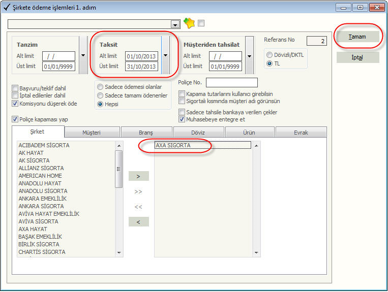Image resolution: width=388 pixels, height=292 pixels.
Task: Choose the "Dövizli/DKTL" radio option
Action: tap(270, 55)
